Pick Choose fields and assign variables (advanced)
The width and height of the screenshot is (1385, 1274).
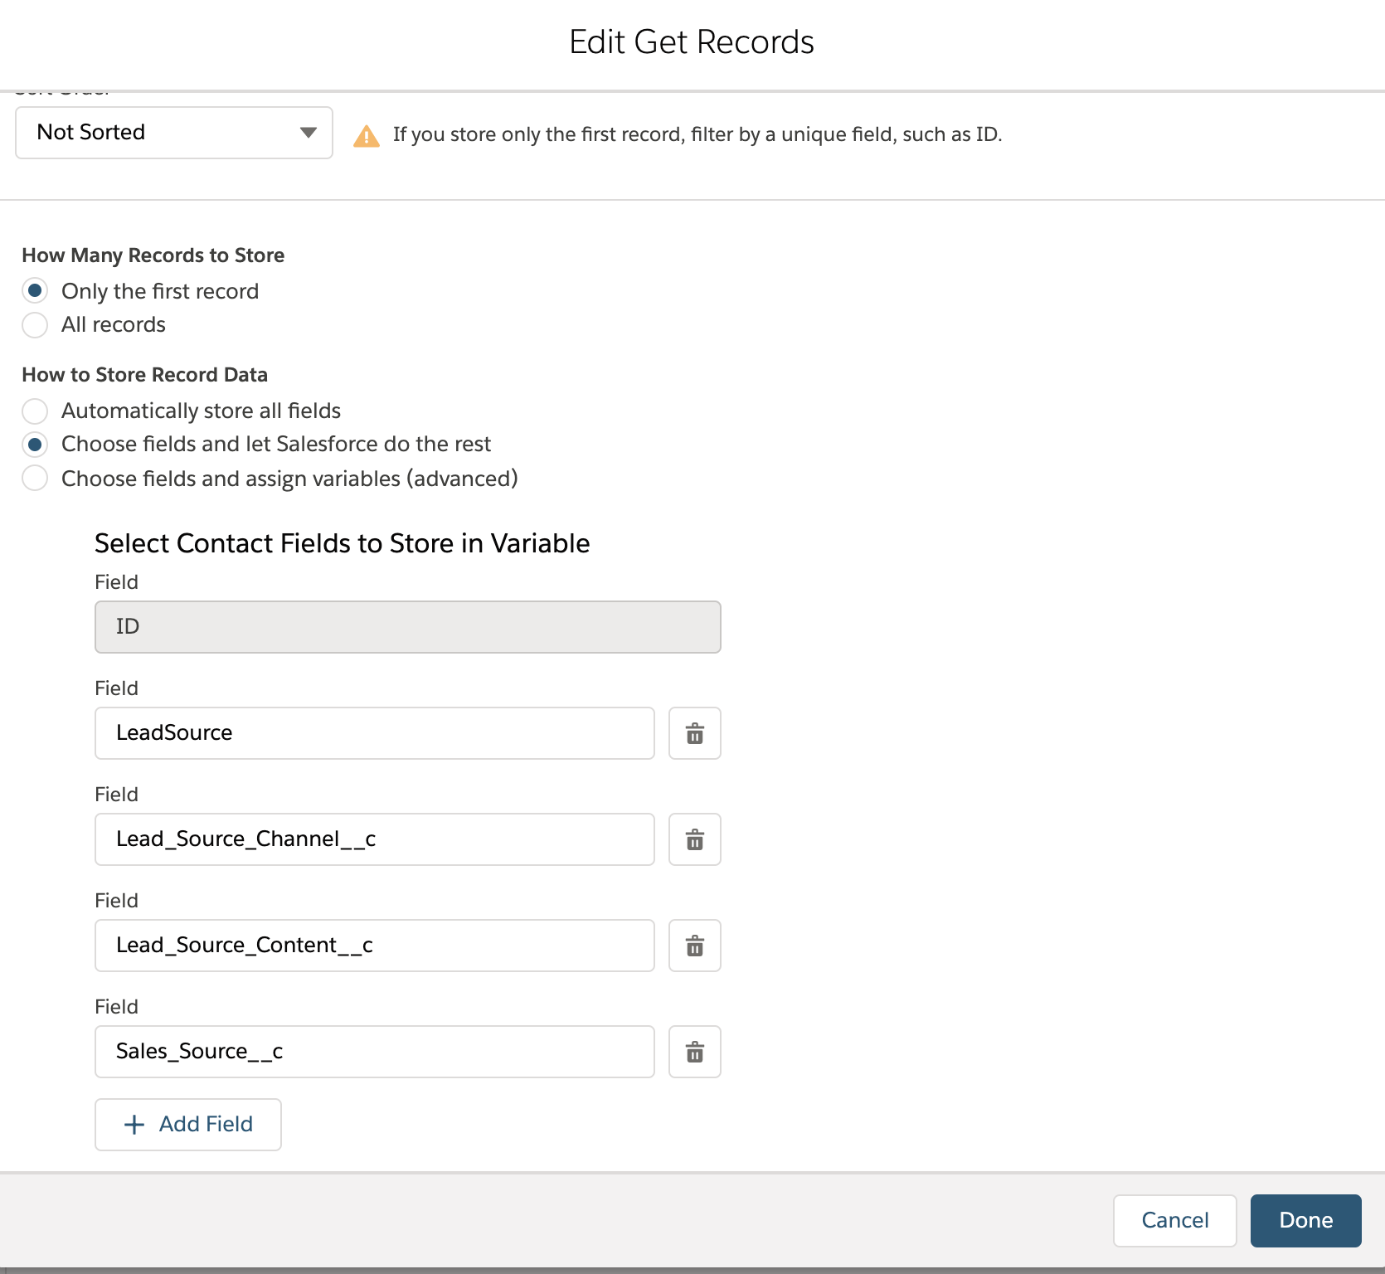pos(35,479)
